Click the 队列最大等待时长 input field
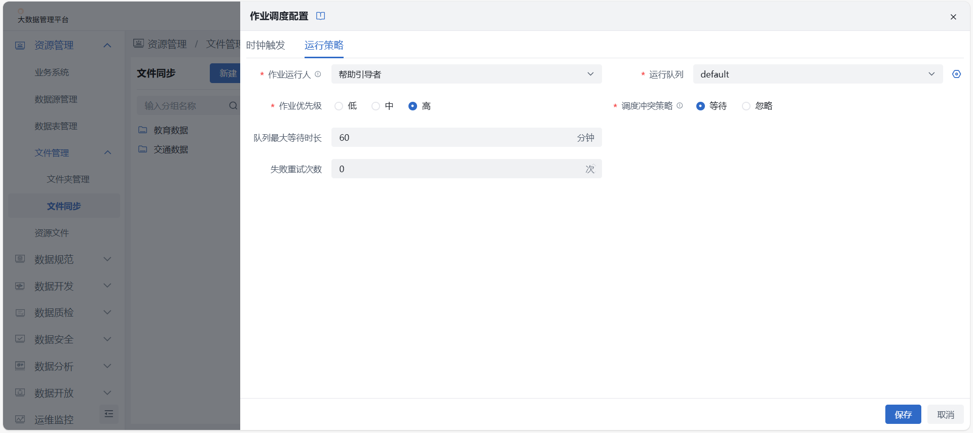The height and width of the screenshot is (433, 973). 466,137
